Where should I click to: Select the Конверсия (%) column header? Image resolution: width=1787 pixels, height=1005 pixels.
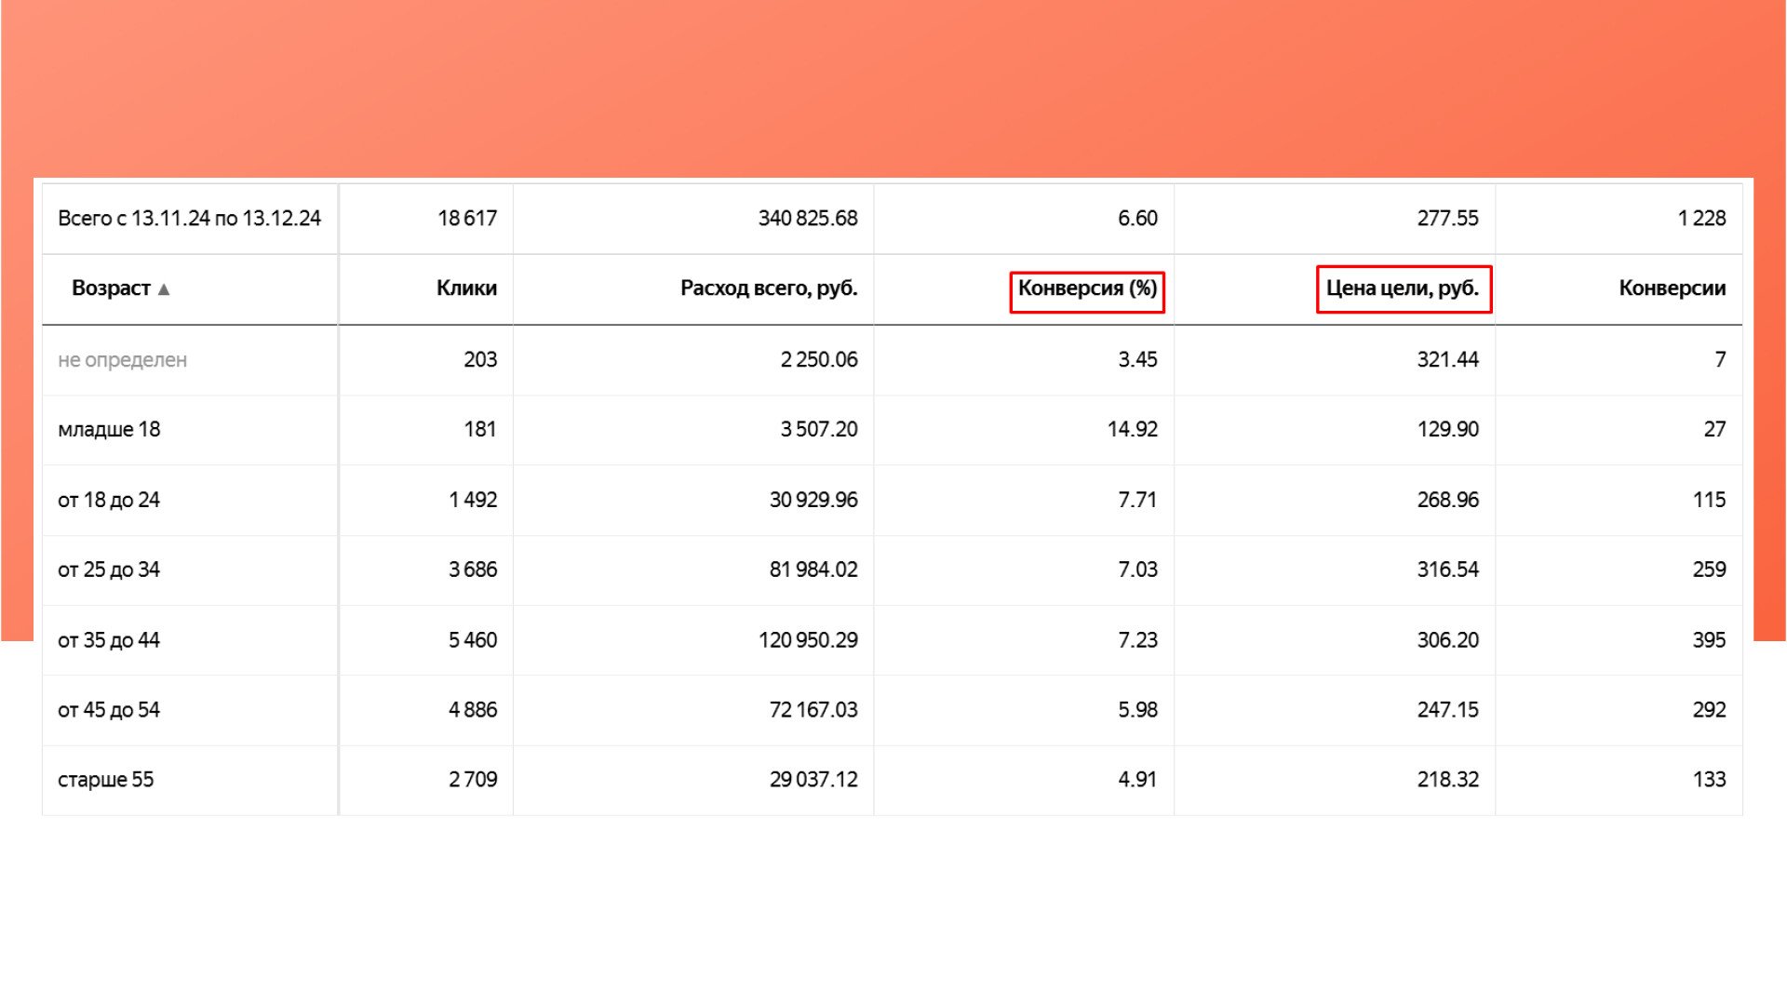1087,288
